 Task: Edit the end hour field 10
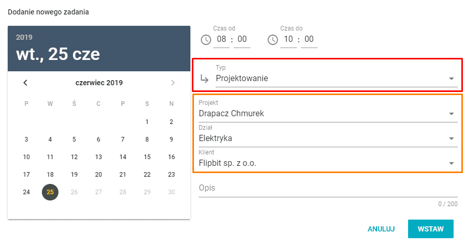point(289,40)
